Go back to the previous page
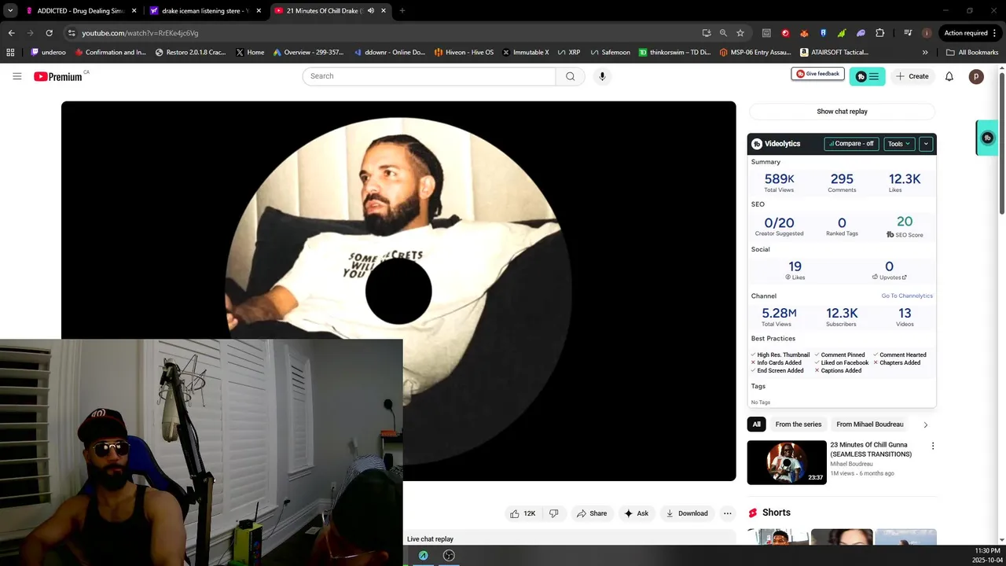Image resolution: width=1006 pixels, height=566 pixels. click(x=11, y=33)
